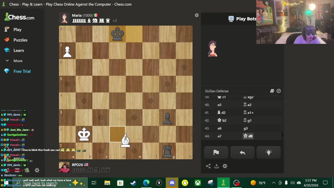Select the black pawn on g3
The image size is (334, 188).
[x=168, y=118]
